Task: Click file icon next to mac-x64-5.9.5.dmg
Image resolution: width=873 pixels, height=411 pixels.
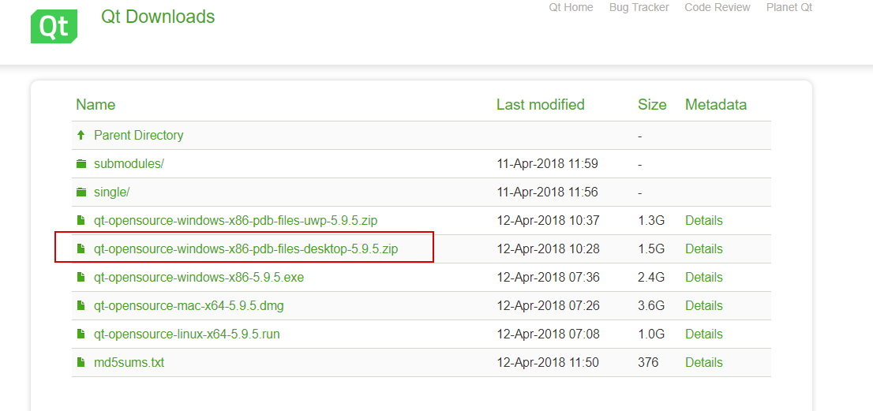Action: click(81, 306)
